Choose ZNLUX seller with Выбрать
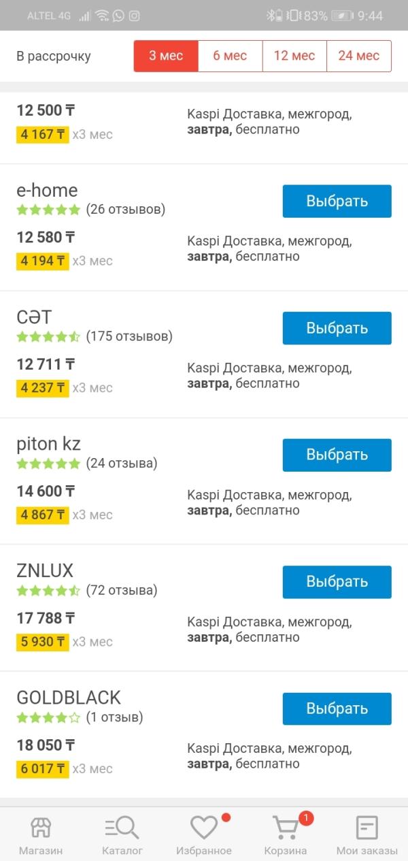The height and width of the screenshot is (861, 408). (x=337, y=582)
